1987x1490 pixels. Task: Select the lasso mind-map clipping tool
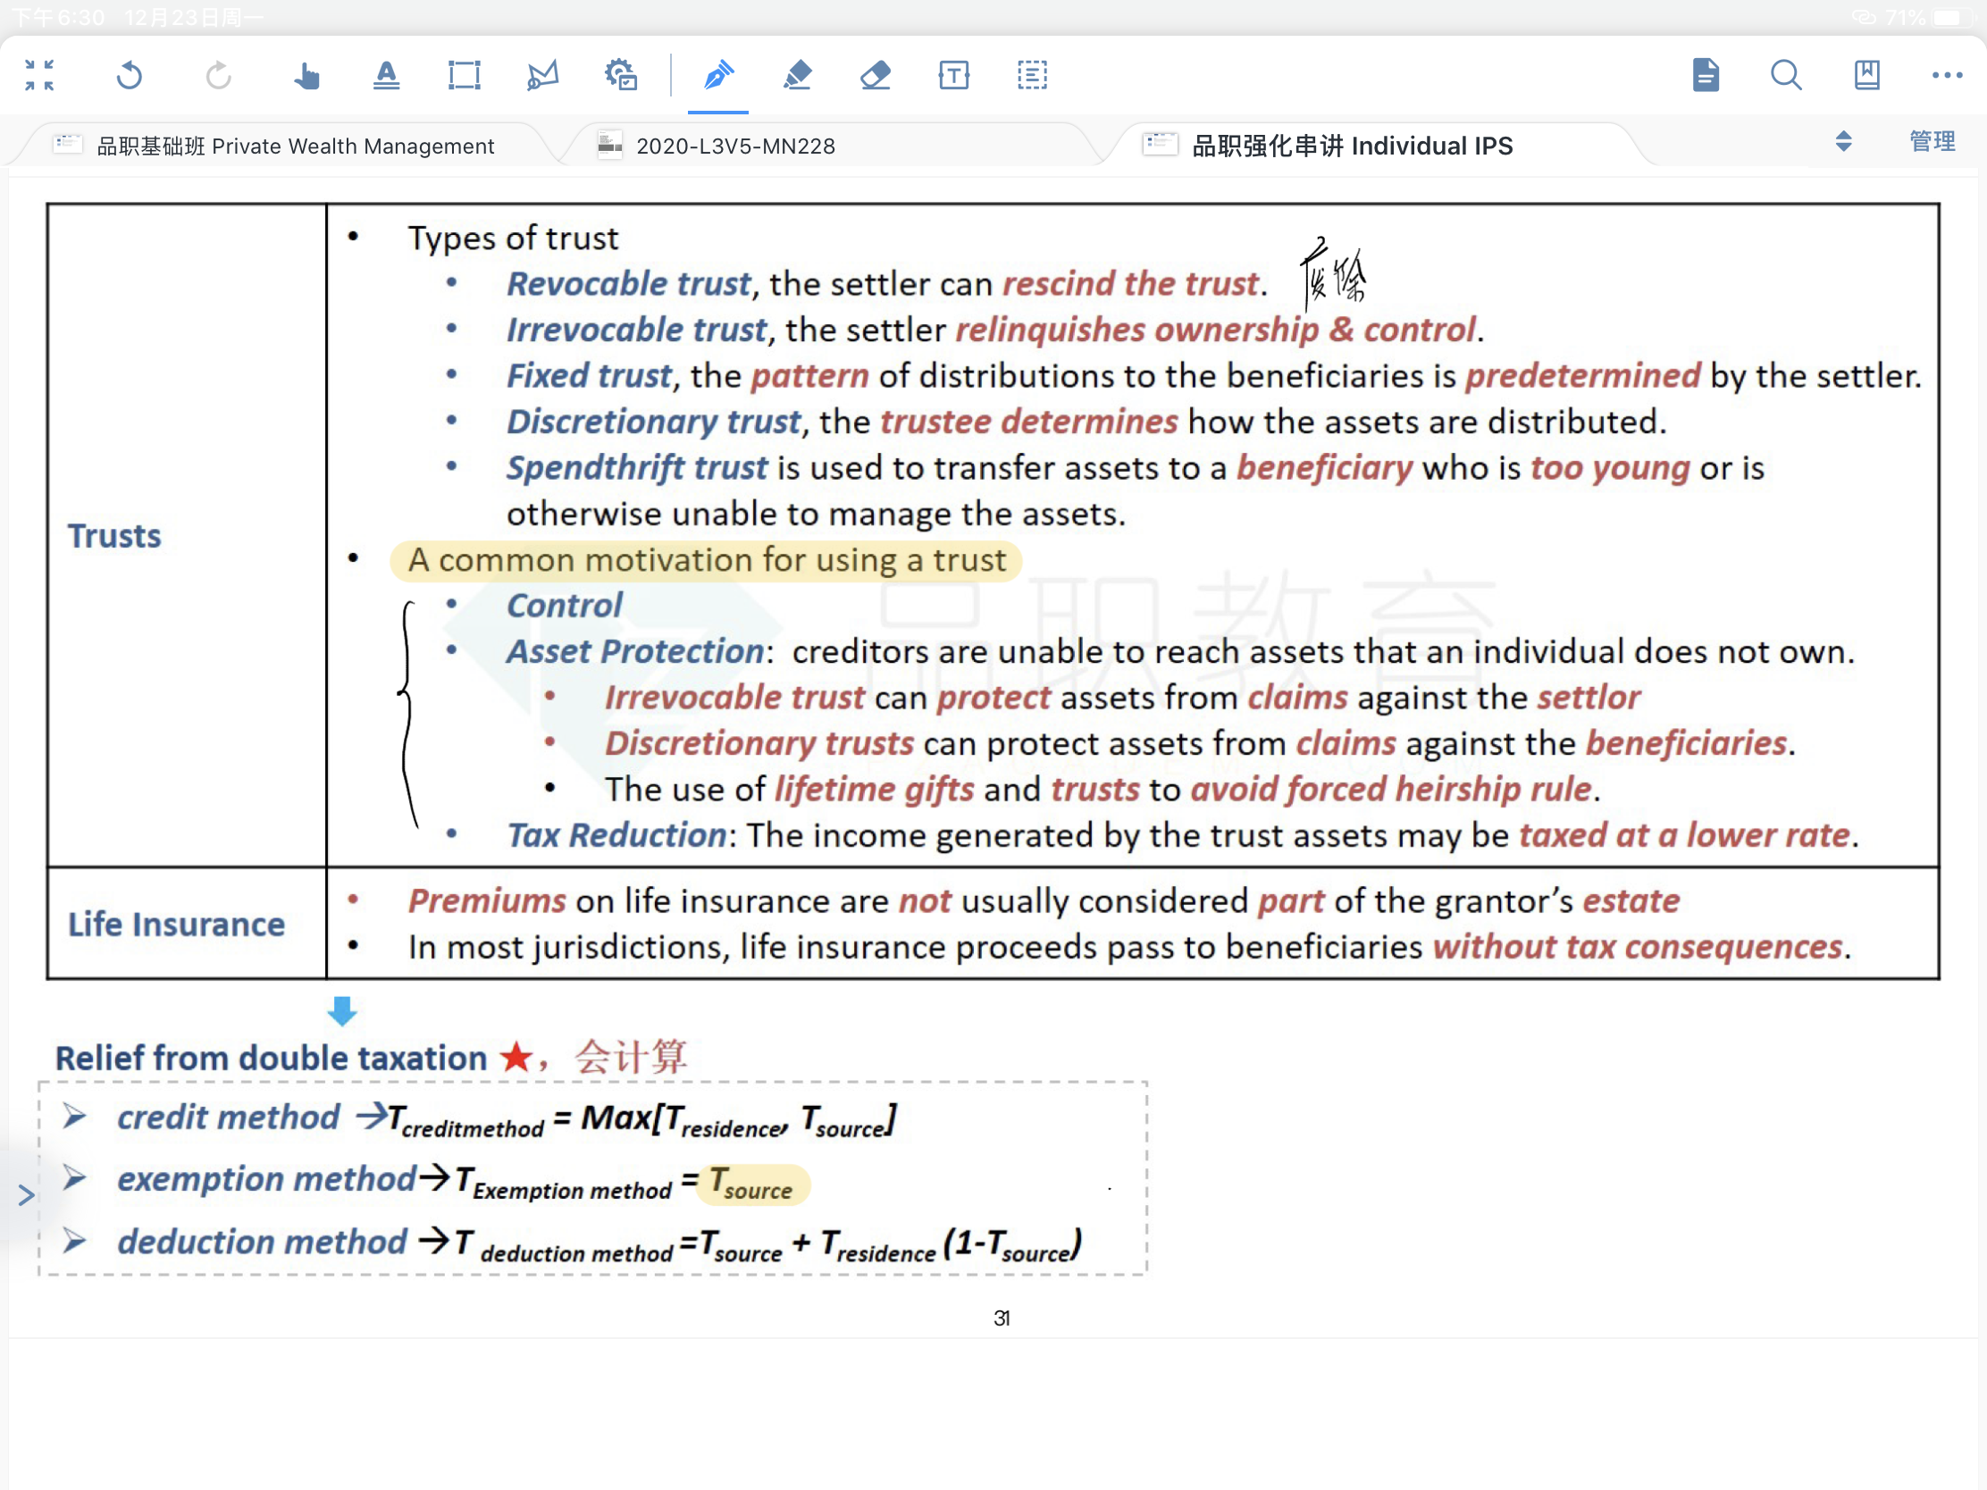point(542,75)
